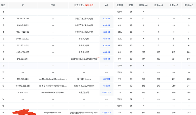Screen dimensions: 196x115
Task: Click PTR value kingfilmschool.com
Action: pyautogui.click(x=53, y=113)
